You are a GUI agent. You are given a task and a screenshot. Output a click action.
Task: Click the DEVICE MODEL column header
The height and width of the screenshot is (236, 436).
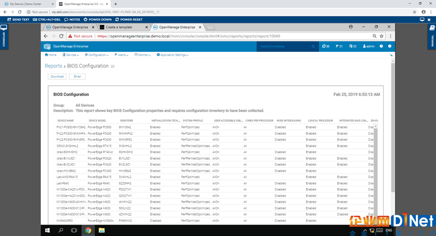[x=98, y=120]
